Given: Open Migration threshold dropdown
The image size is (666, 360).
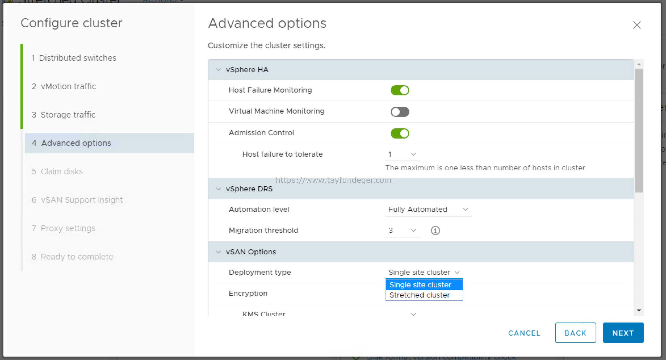Looking at the screenshot, I should pyautogui.click(x=402, y=231).
